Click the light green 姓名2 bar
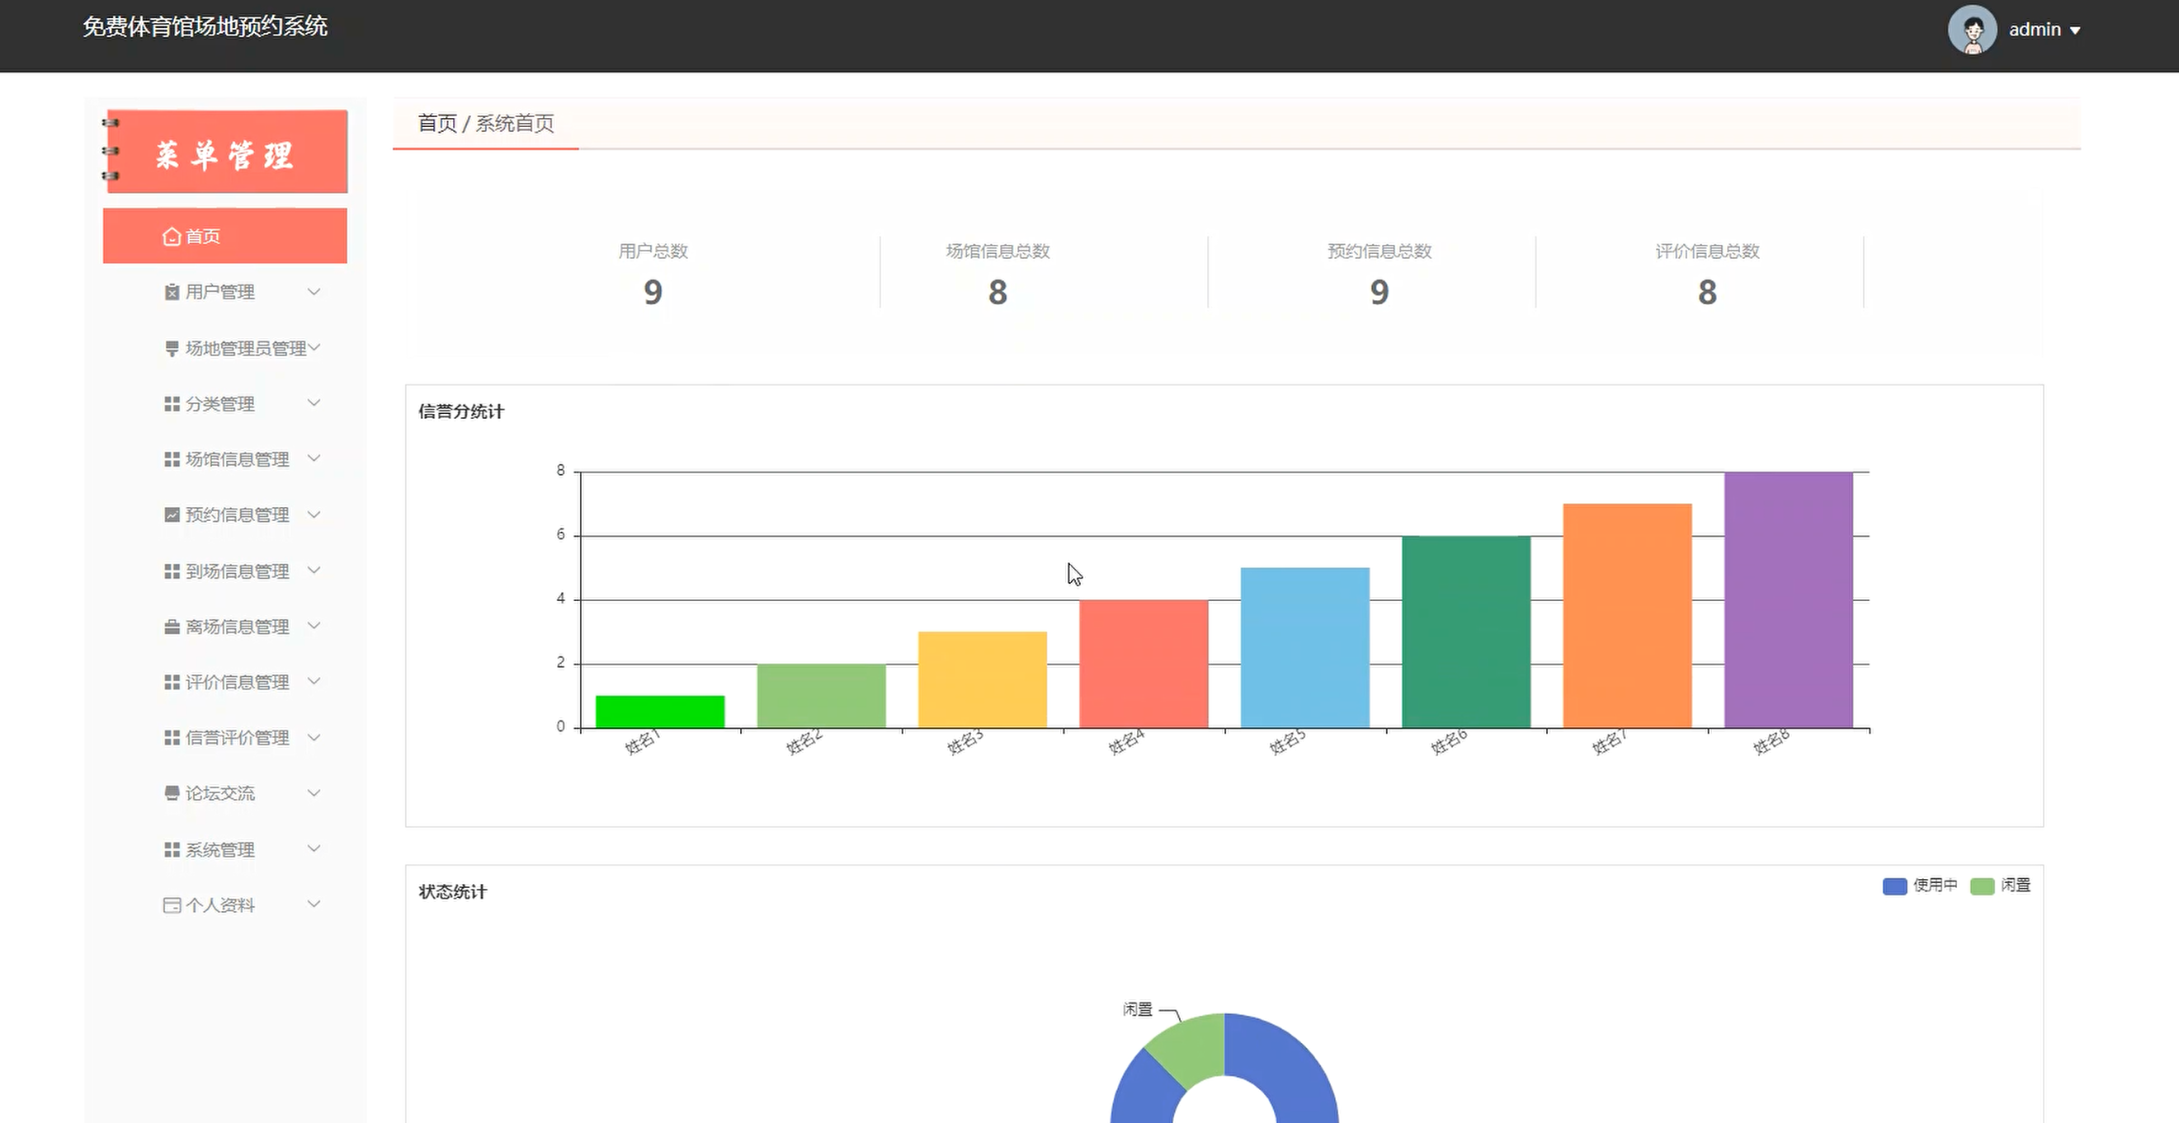The image size is (2179, 1123). (x=822, y=696)
